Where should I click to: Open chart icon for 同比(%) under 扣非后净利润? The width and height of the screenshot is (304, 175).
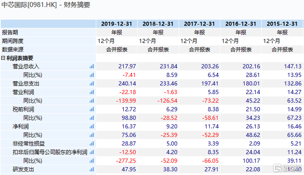92,161
